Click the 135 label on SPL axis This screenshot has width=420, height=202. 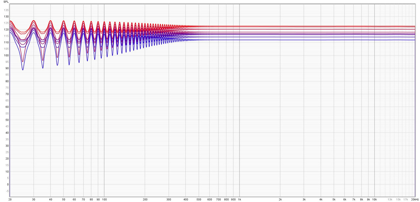[6, 10]
